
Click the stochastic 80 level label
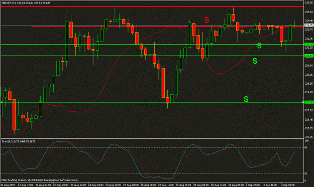(x=306, y=147)
